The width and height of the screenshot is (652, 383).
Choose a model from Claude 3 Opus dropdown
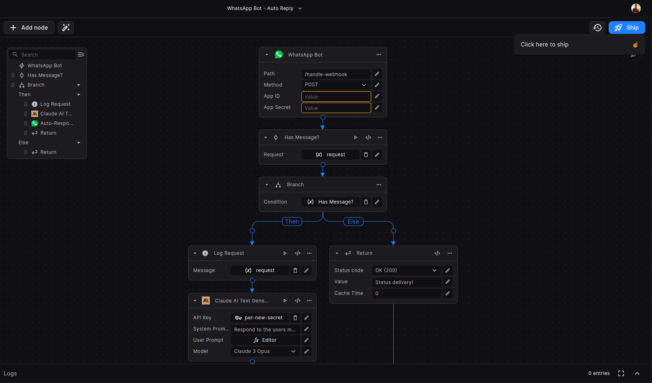(265, 351)
